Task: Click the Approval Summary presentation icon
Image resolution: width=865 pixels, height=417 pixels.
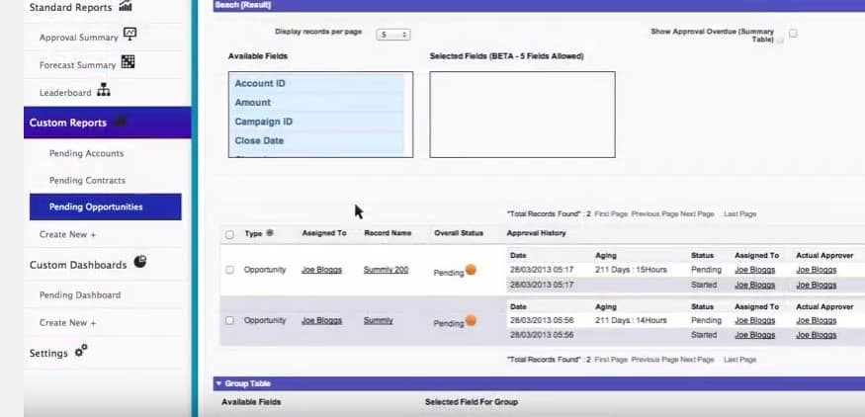Action: (x=130, y=36)
